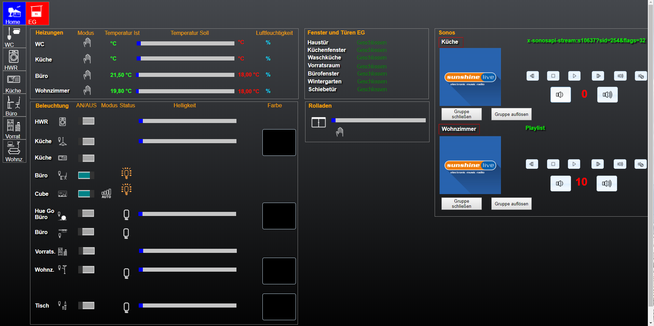This screenshot has height=326, width=654.
Task: Lower the volume on Küche Sonos
Action: click(560, 95)
